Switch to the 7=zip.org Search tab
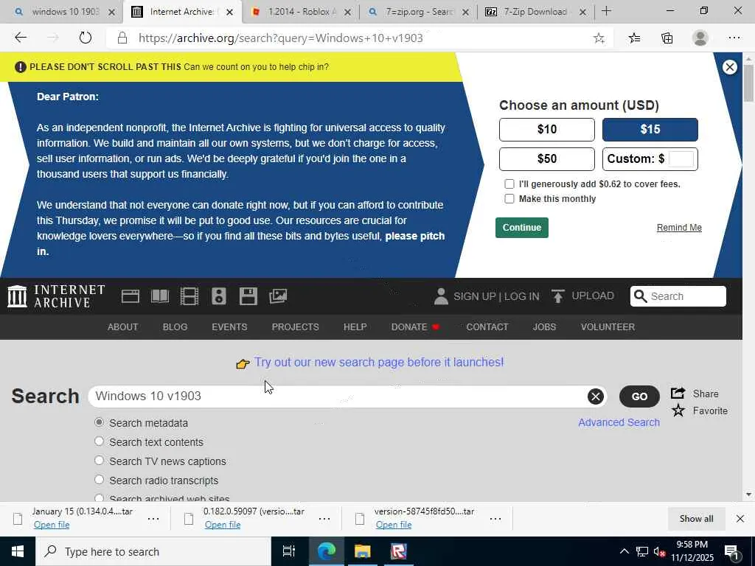Viewport: 755px width, 566px height. (418, 12)
